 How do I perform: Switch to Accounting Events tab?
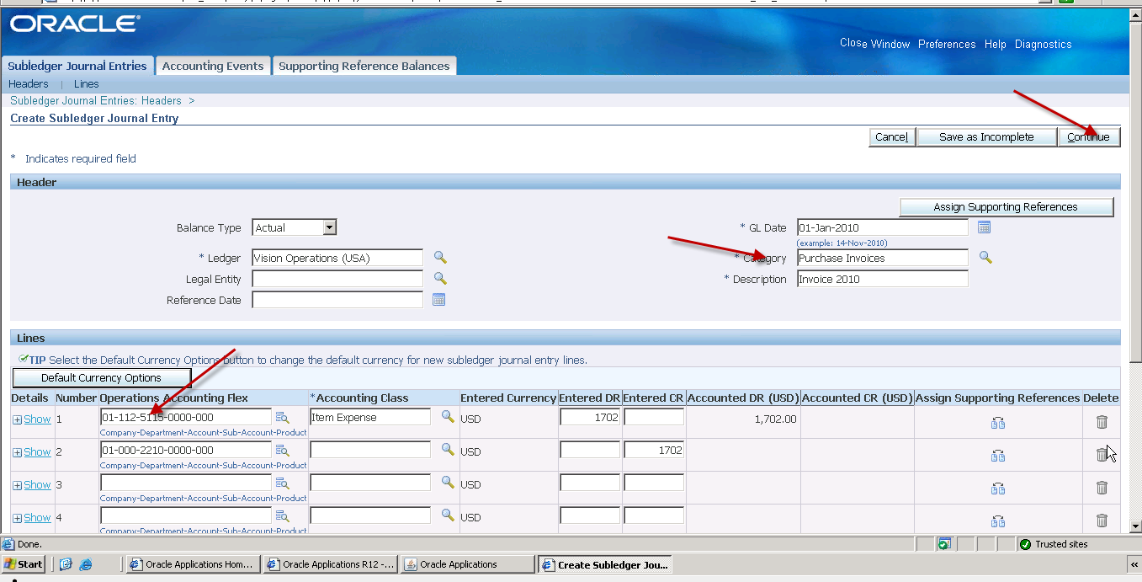[213, 66]
